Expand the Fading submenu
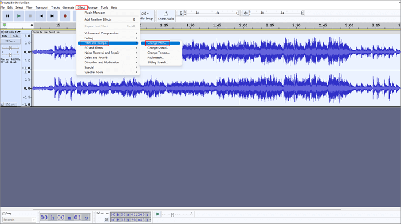Viewport: 401px width, 224px height. [108, 38]
